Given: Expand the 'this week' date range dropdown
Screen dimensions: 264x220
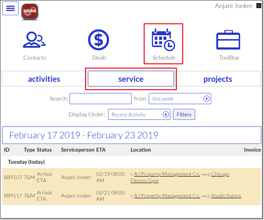Looking at the screenshot, I should (180, 99).
